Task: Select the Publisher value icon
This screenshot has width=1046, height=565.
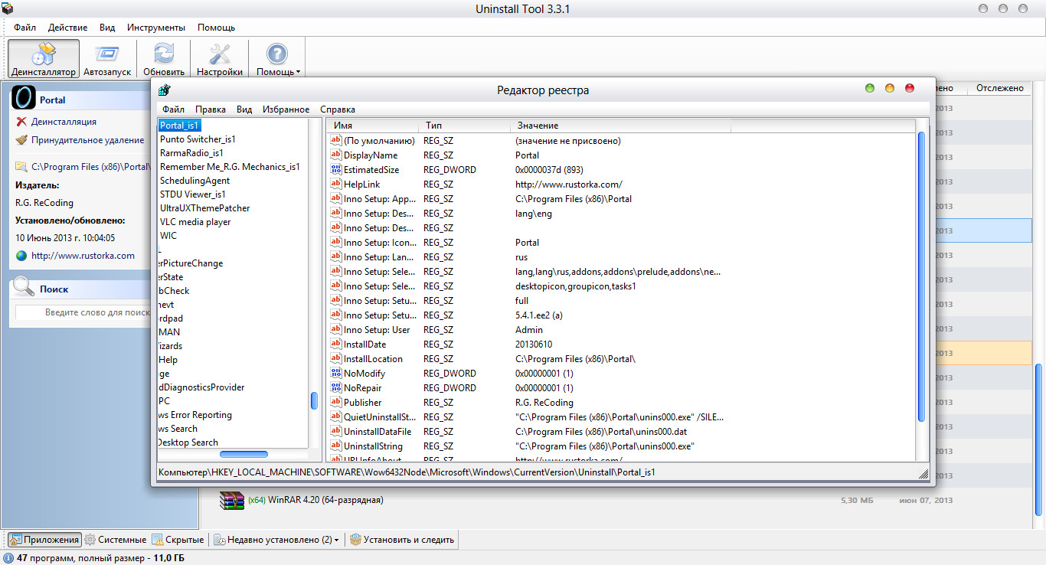Action: [335, 403]
